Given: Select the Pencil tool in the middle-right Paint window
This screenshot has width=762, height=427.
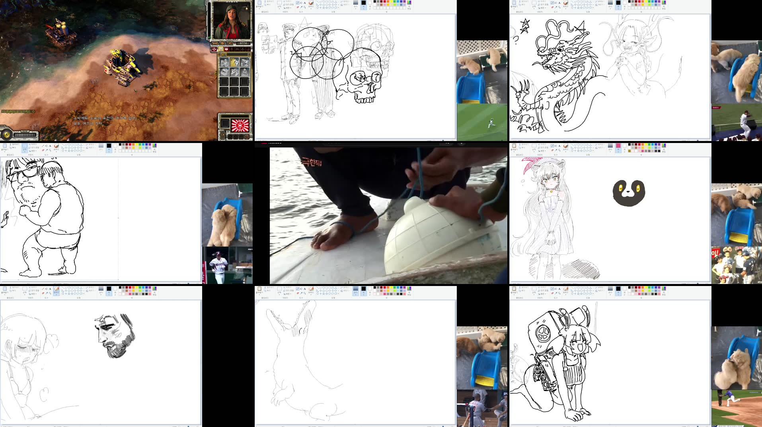Looking at the screenshot, I should pyautogui.click(x=552, y=145).
